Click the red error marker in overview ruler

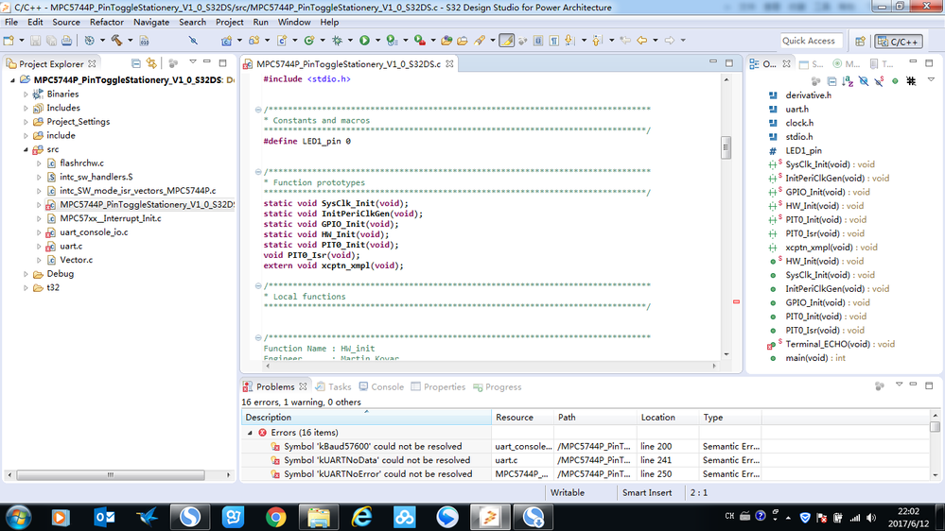pos(736,301)
